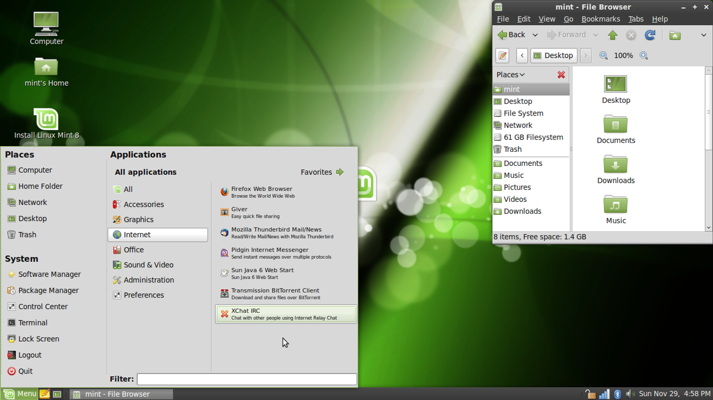Click the mintMenu Menu button

point(20,394)
